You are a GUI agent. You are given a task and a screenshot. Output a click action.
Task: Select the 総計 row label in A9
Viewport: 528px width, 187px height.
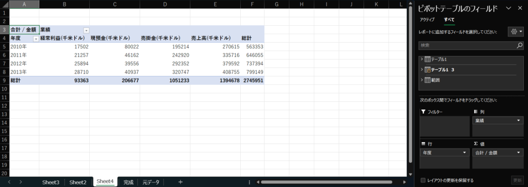click(24, 81)
